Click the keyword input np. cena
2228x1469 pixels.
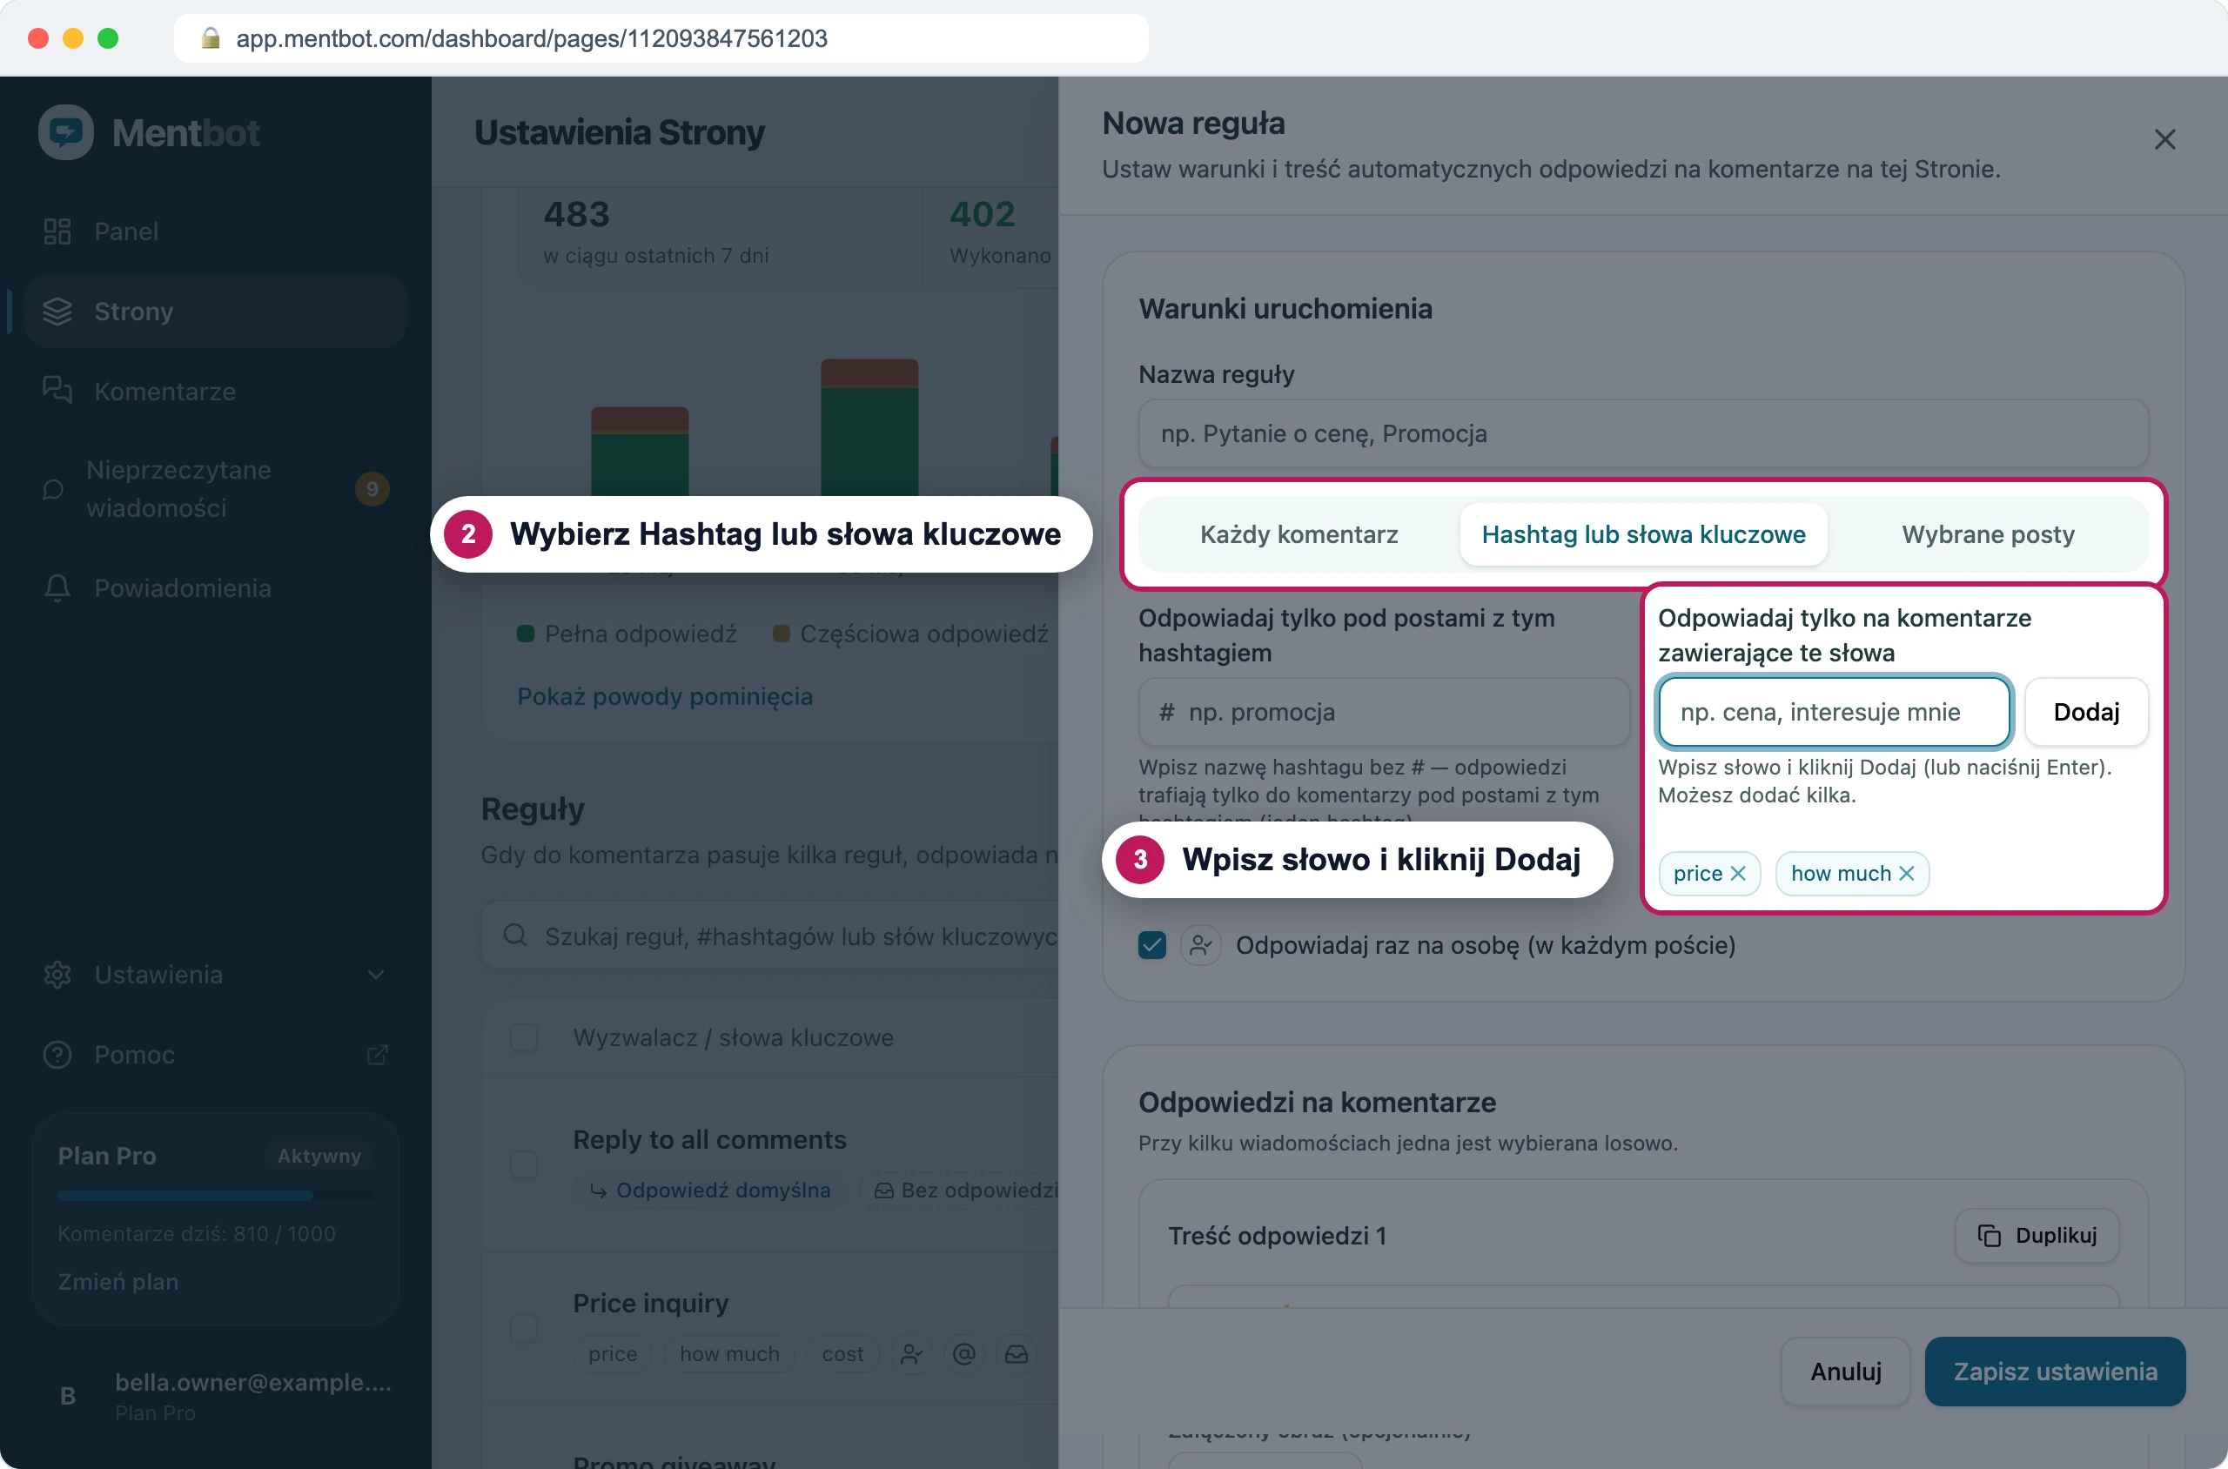(1833, 712)
